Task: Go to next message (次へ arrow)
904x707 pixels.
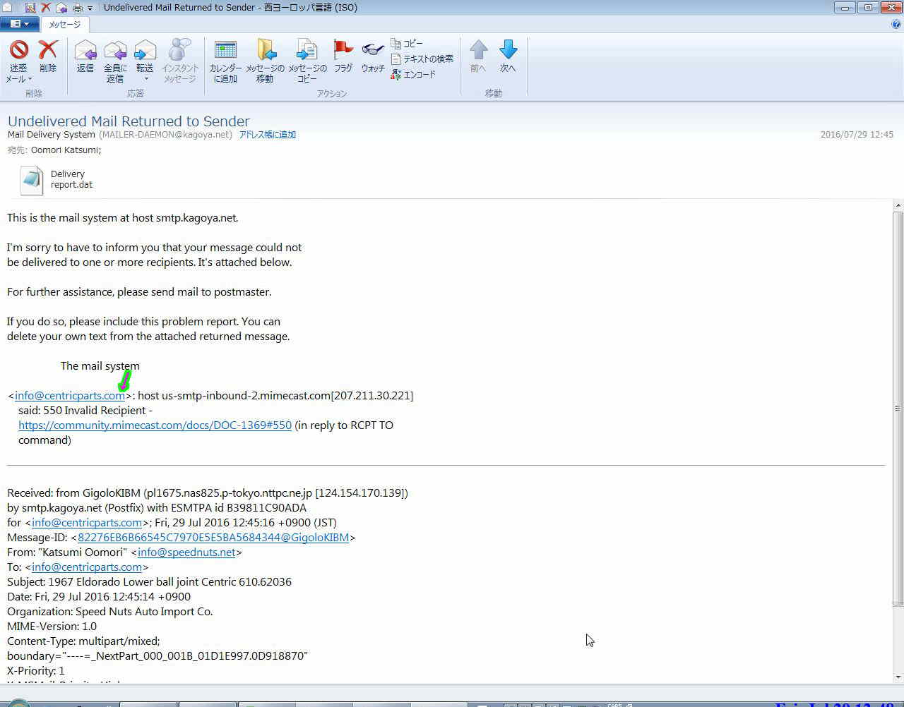Action: 508,56
